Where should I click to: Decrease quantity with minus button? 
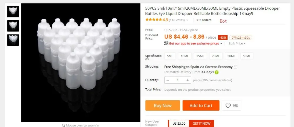(x=168, y=80)
